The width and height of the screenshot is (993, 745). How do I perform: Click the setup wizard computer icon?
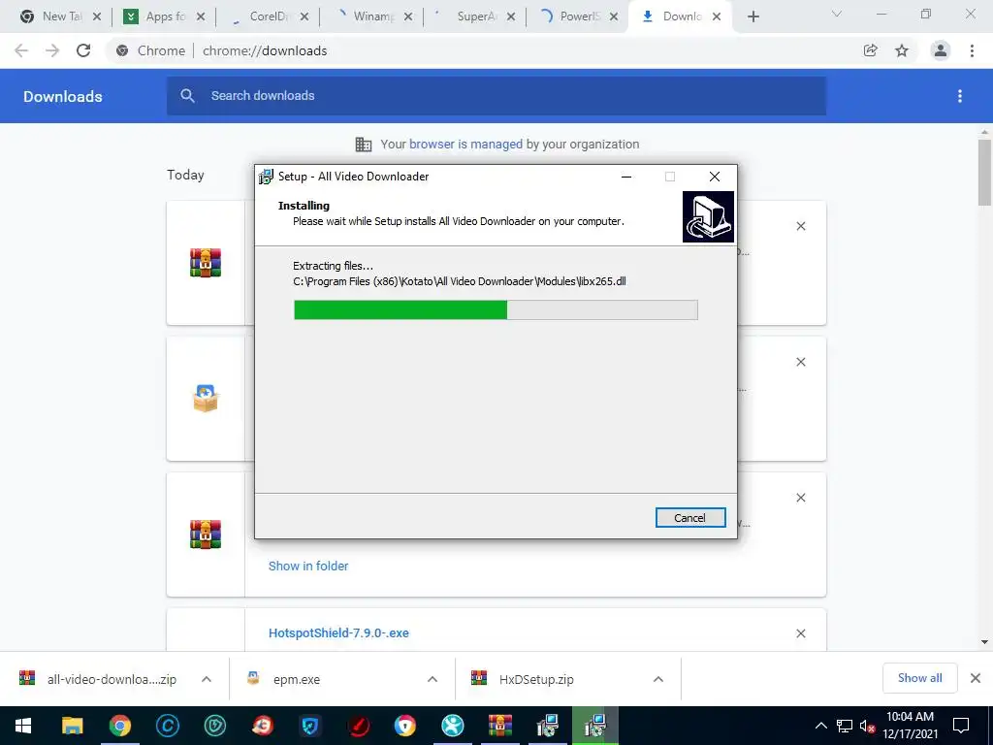708,216
